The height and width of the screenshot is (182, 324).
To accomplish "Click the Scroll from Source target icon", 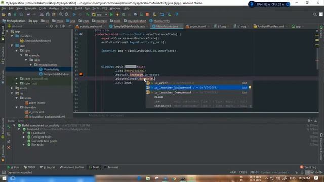I will pyautogui.click(x=52, y=26).
